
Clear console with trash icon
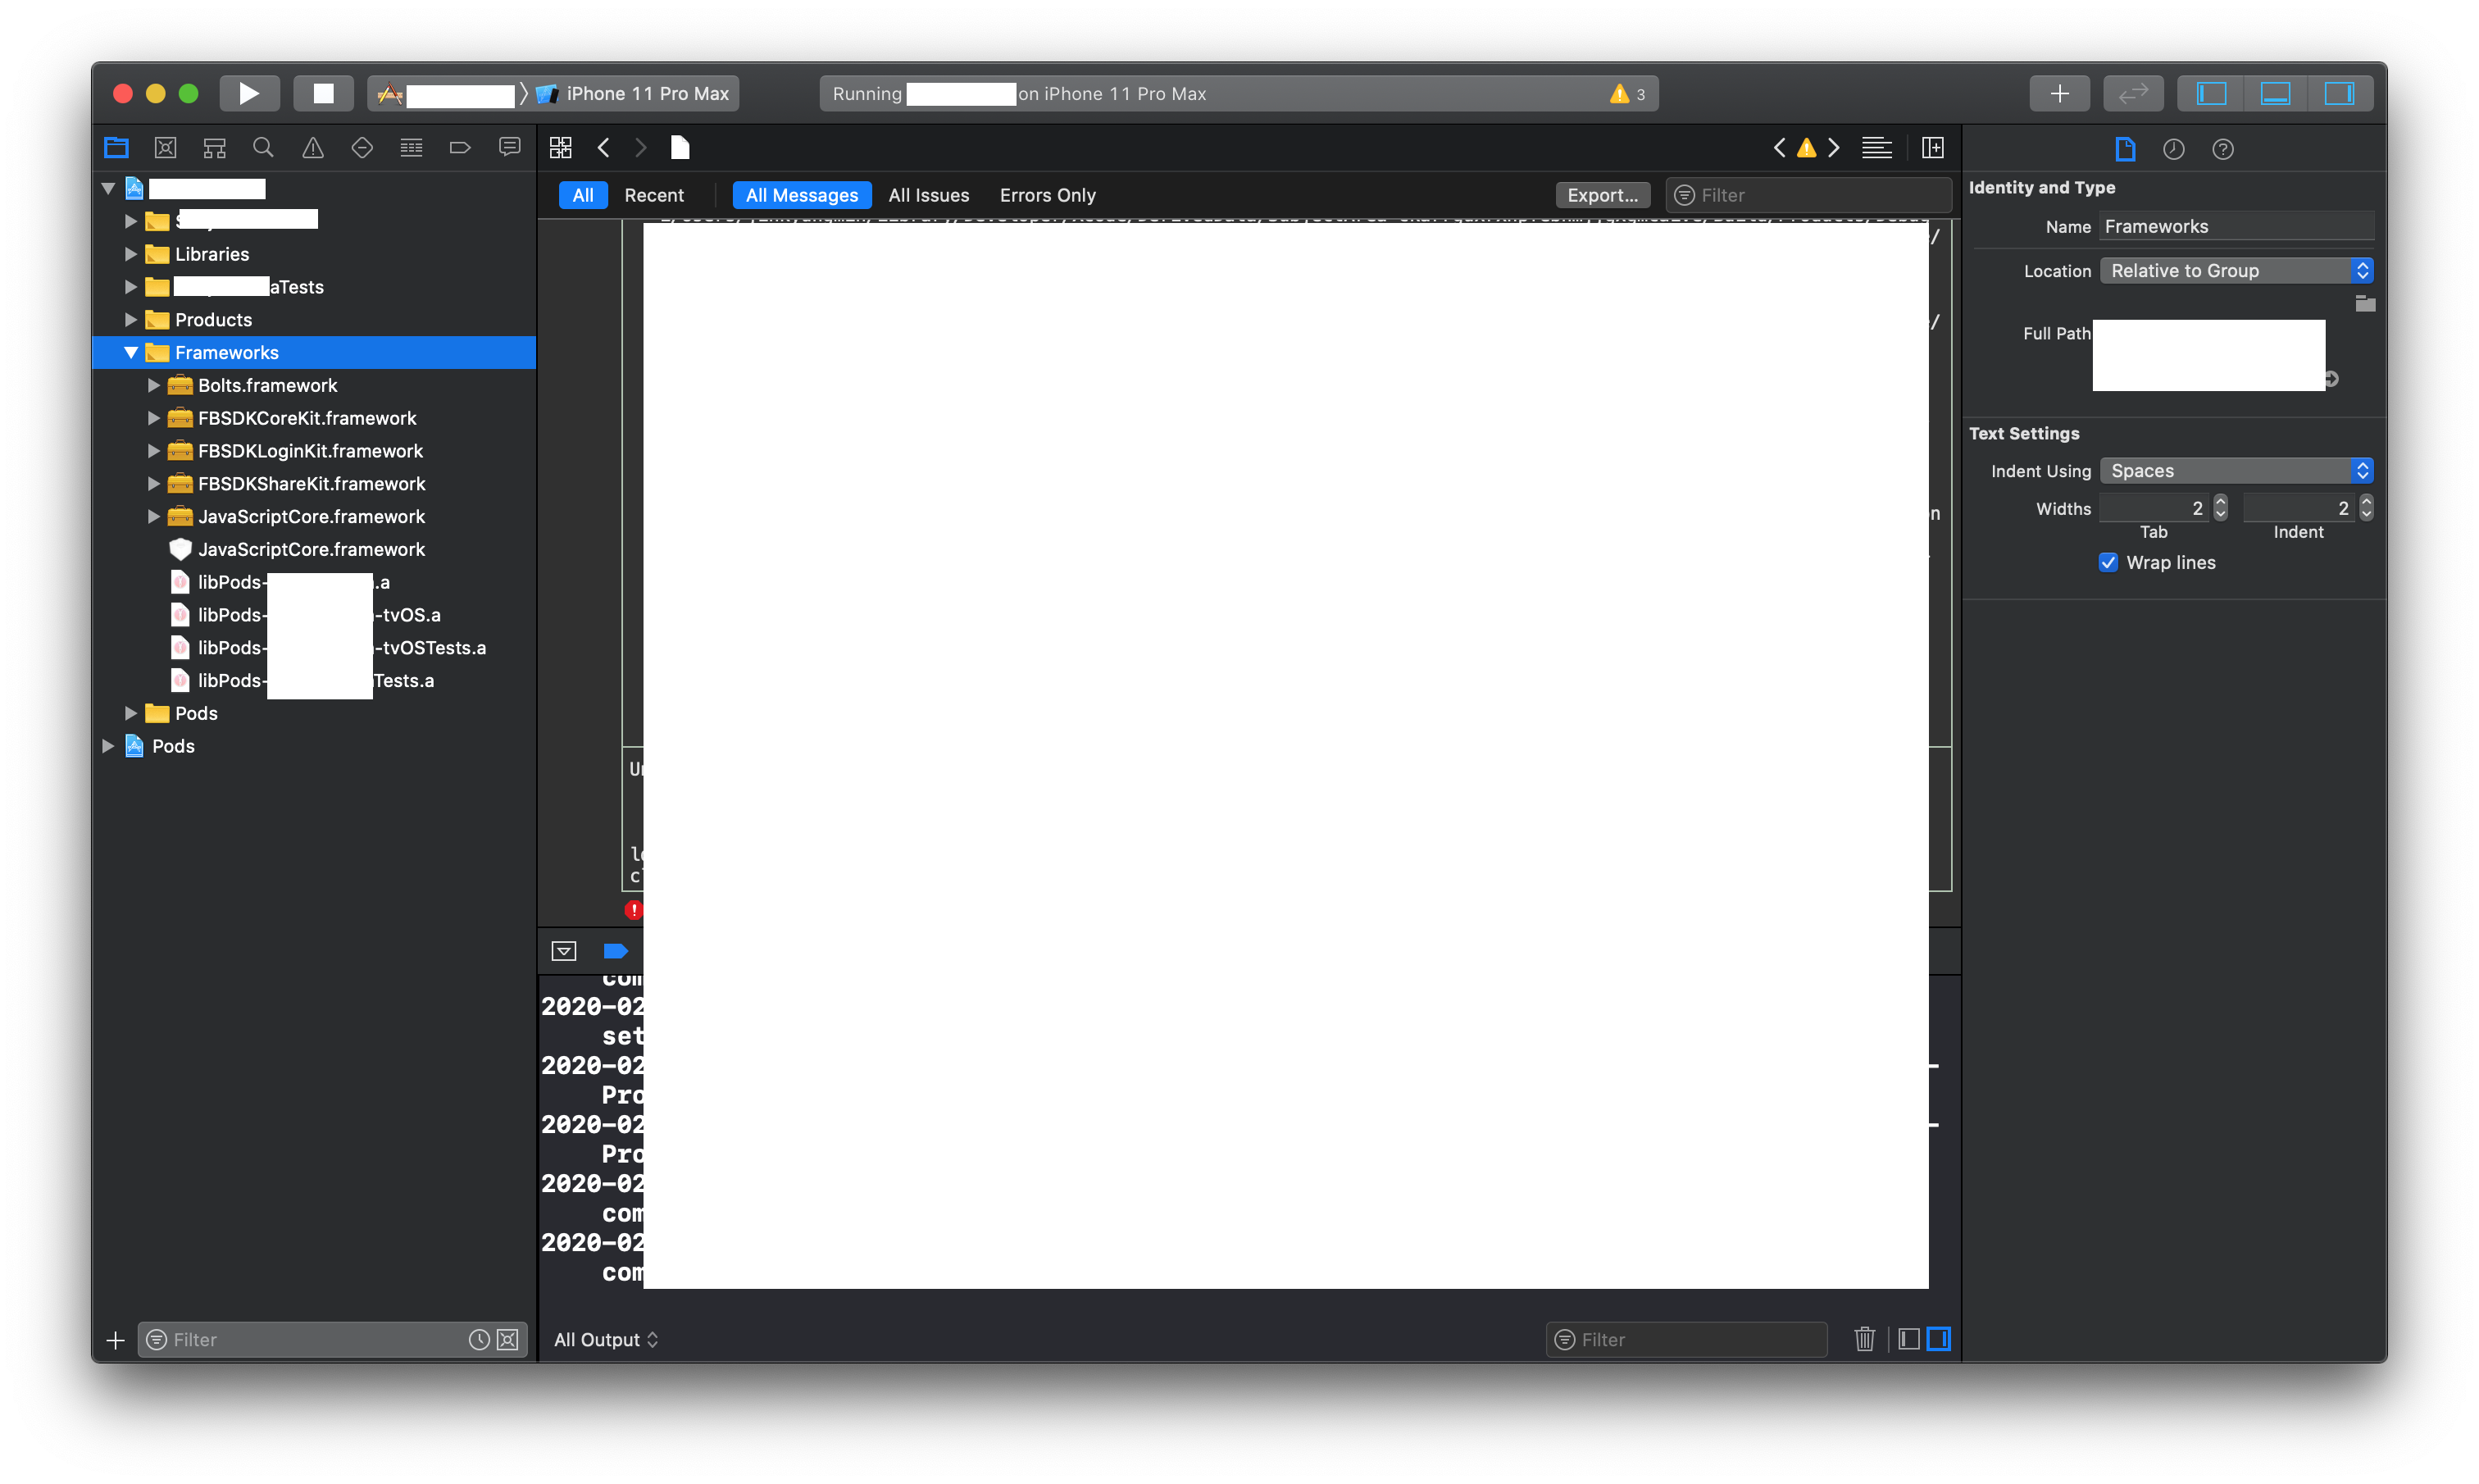coord(1864,1339)
